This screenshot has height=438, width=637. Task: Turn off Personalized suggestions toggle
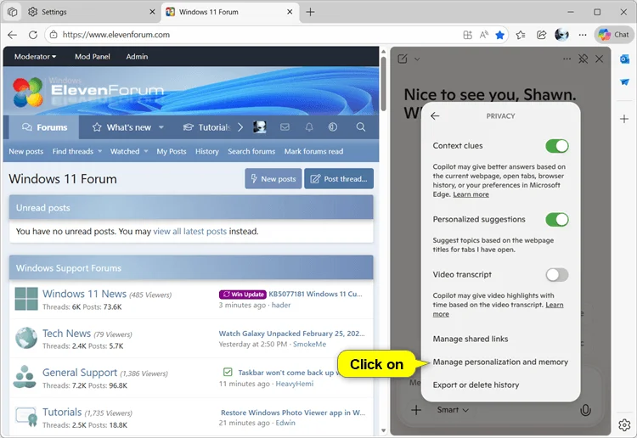(557, 220)
